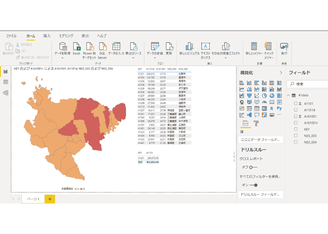328x234 pixels.
Task: Toggle the クロス レポート switch on
Action: (x=253, y=167)
